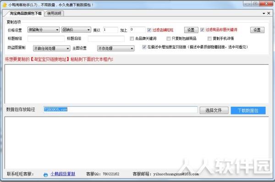
Task: Maximize the window
Action: (255, 4)
